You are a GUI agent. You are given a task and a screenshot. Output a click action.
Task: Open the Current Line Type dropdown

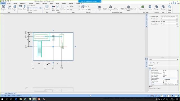tap(177, 21)
